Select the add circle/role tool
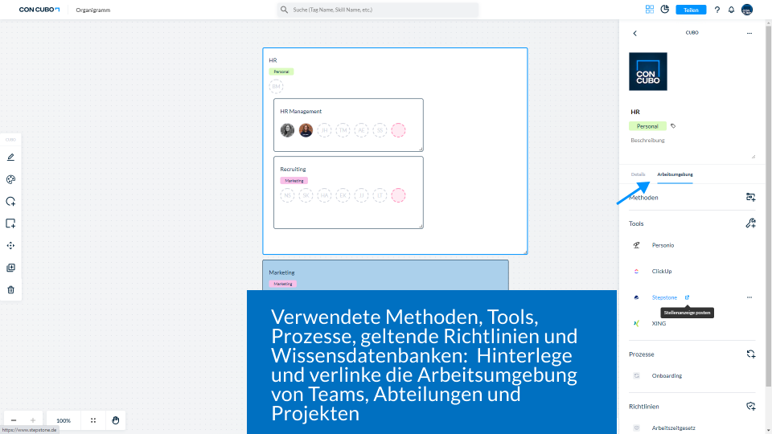Screen dimensions: 772x434 tap(10, 201)
